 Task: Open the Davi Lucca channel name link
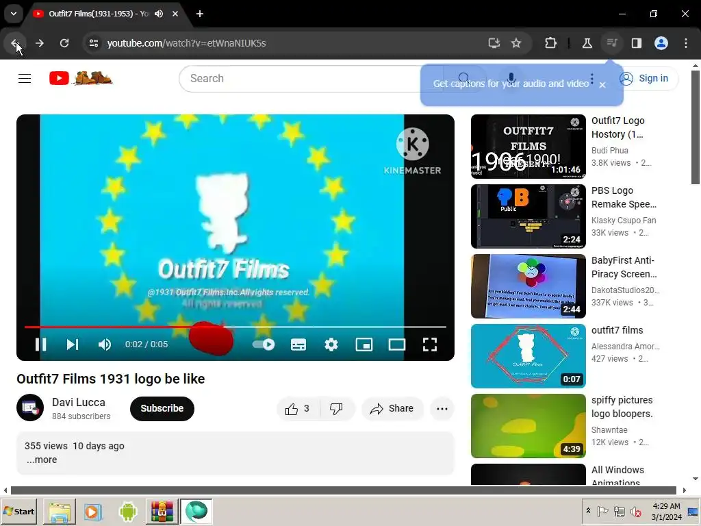click(79, 402)
